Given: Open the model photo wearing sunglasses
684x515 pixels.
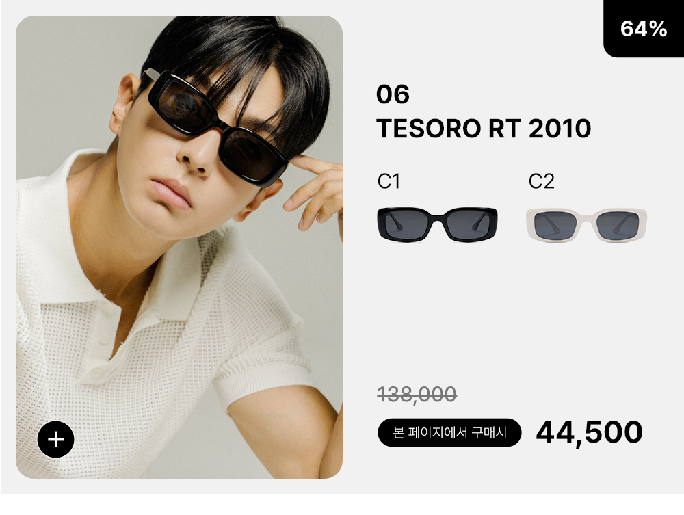Looking at the screenshot, I should click(179, 247).
